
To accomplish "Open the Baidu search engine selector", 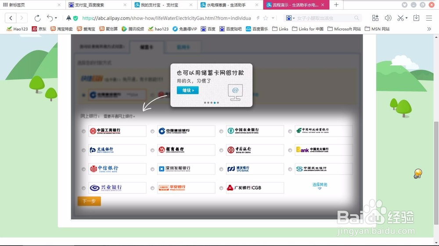I will point(290,18).
